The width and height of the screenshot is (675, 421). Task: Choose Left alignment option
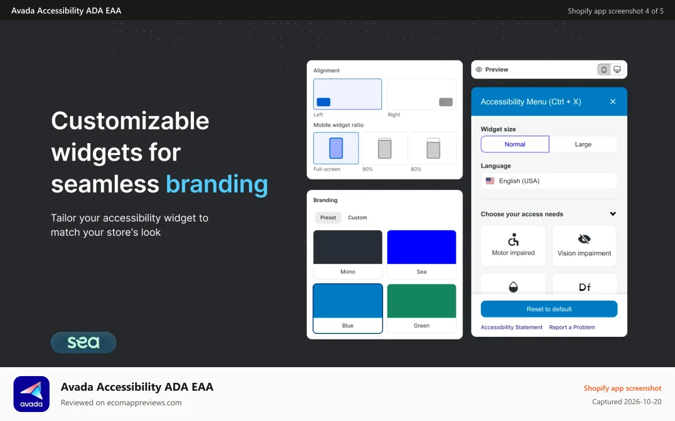(x=348, y=94)
